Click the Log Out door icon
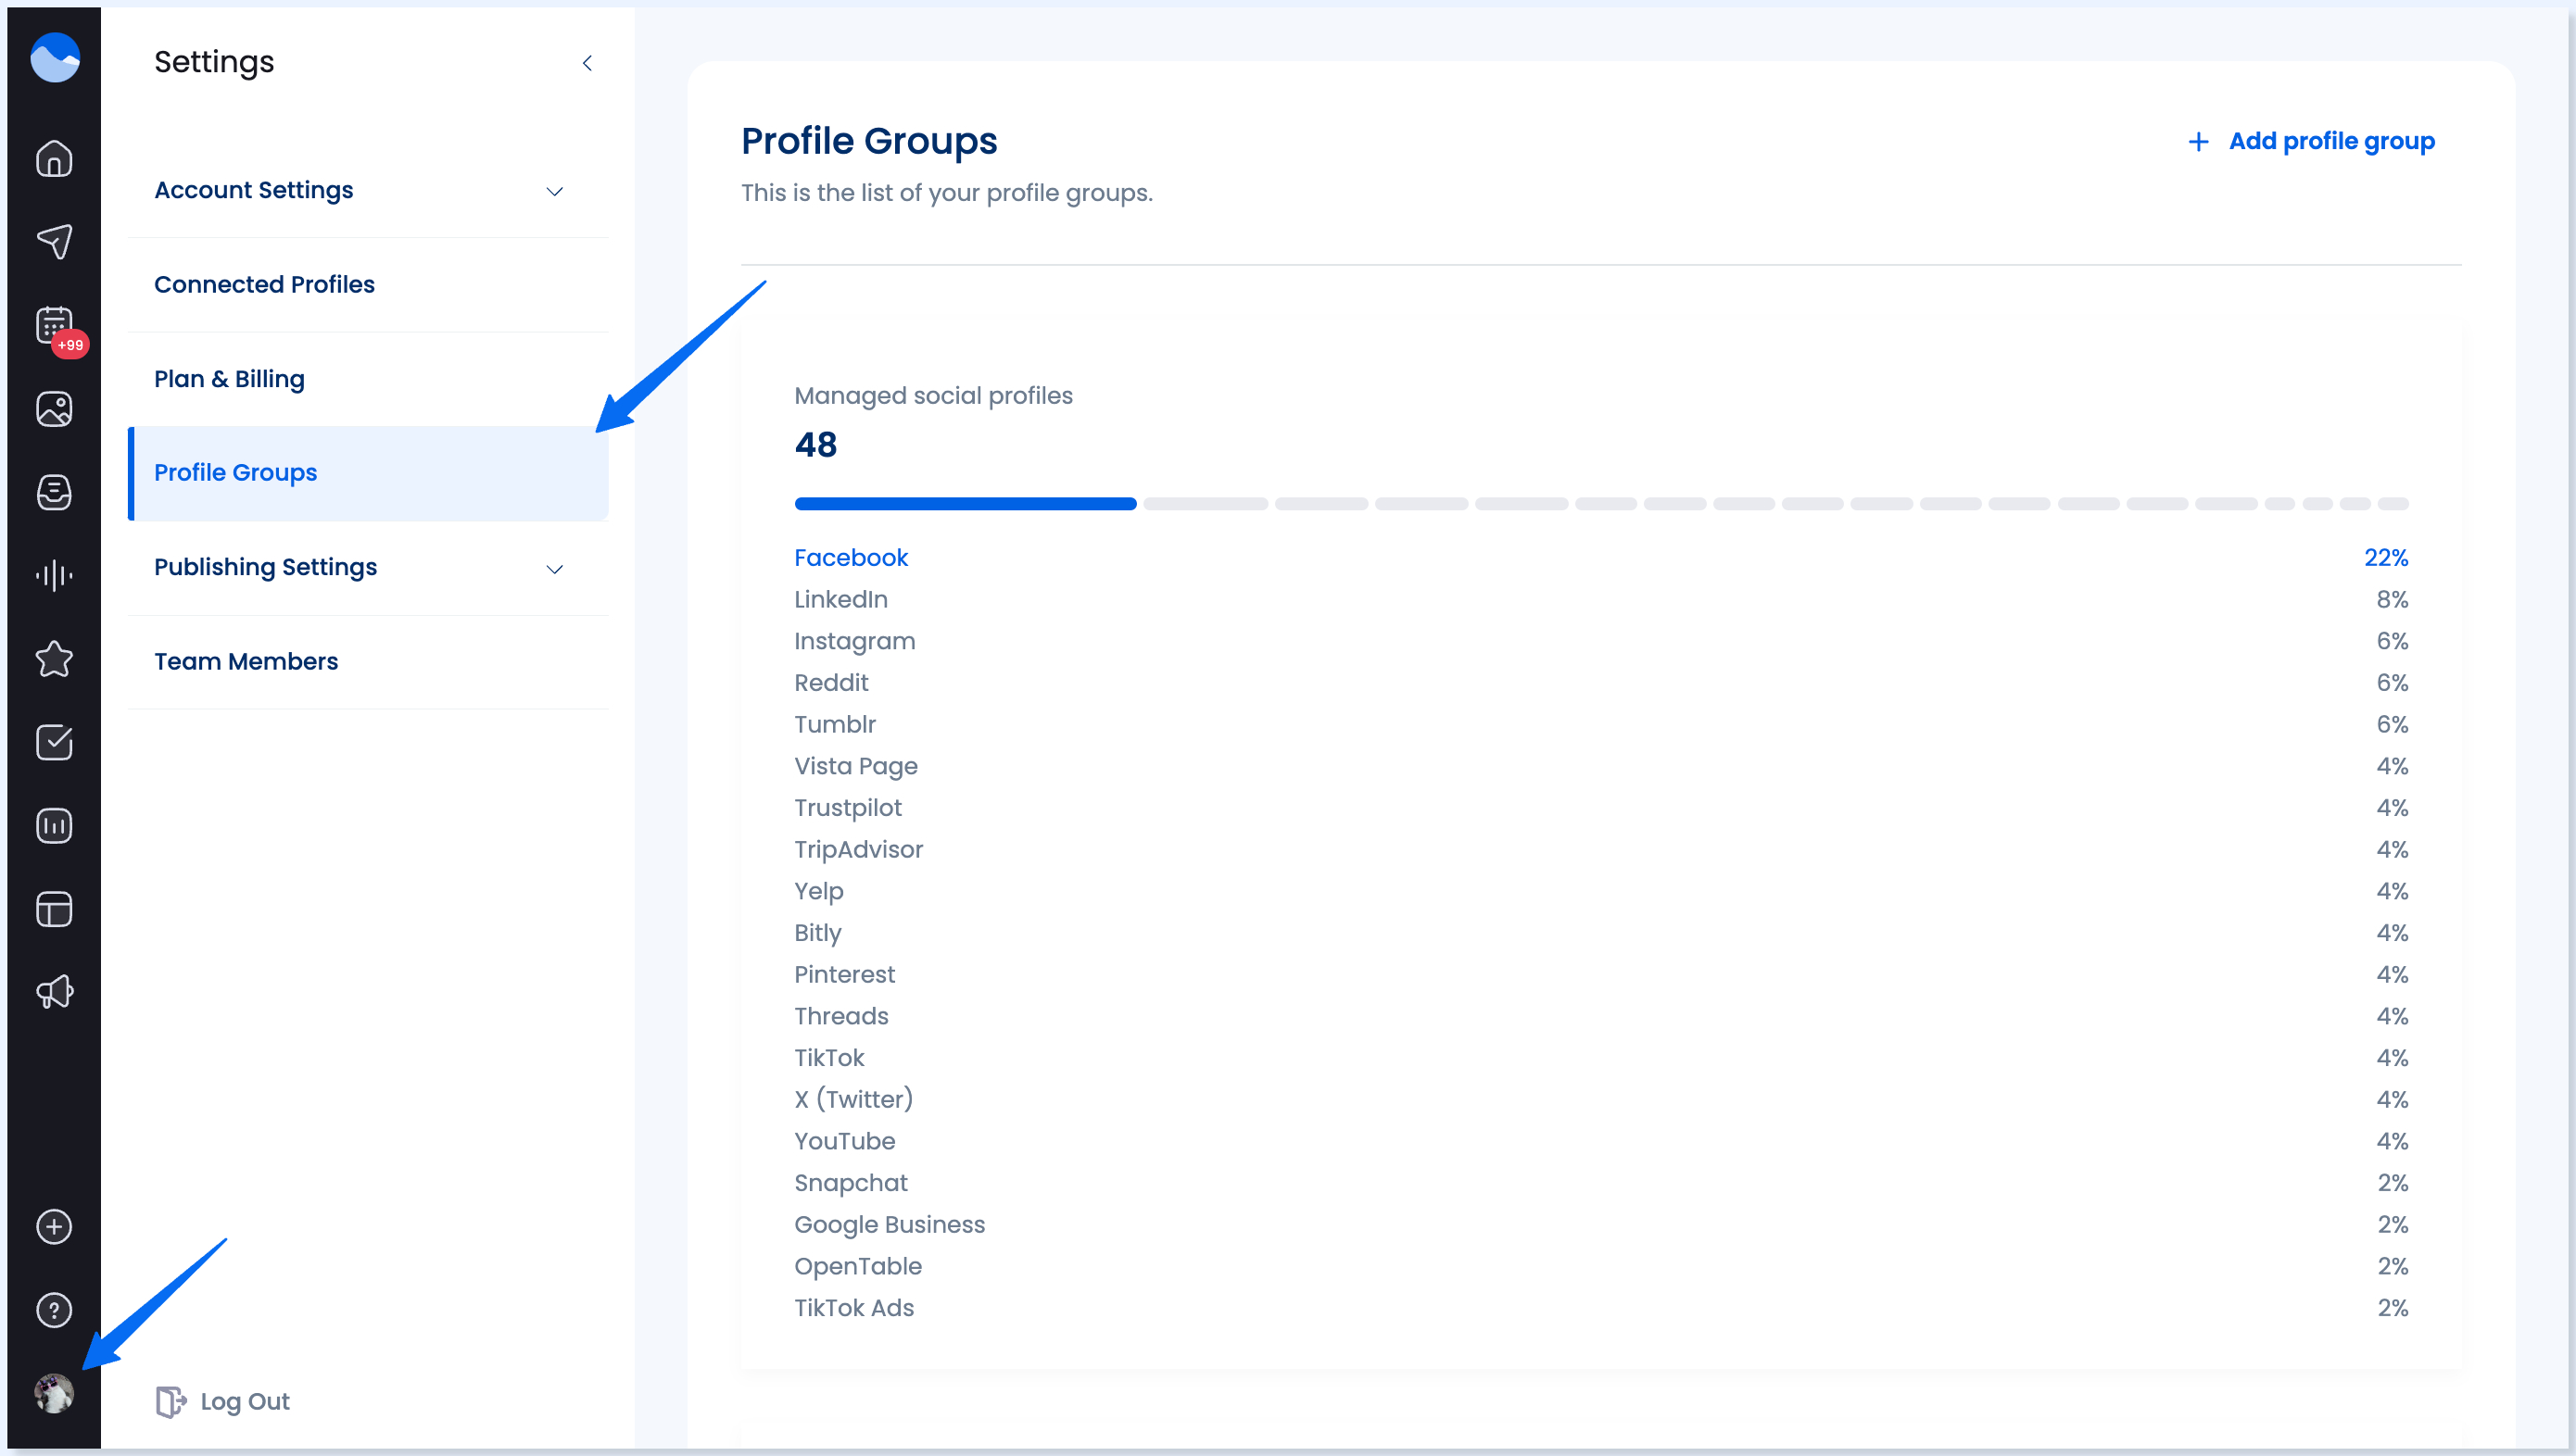Image resolution: width=2576 pixels, height=1456 pixels. (x=170, y=1402)
